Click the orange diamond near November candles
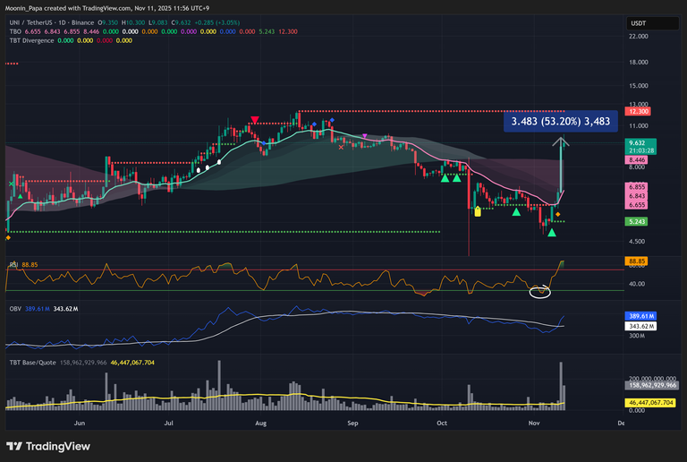This screenshot has width=687, height=462. click(x=557, y=215)
